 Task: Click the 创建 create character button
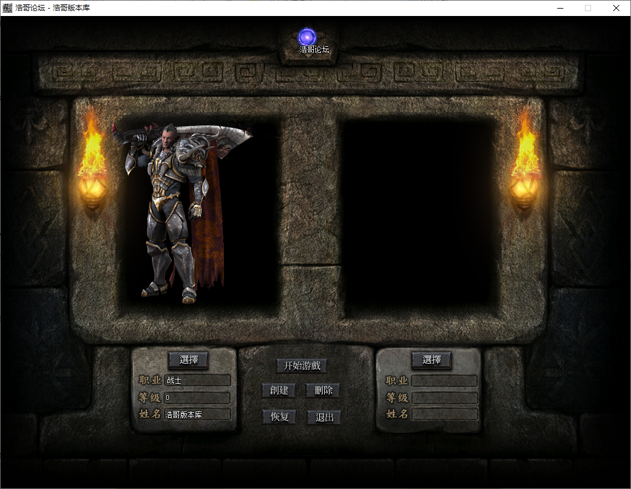279,391
